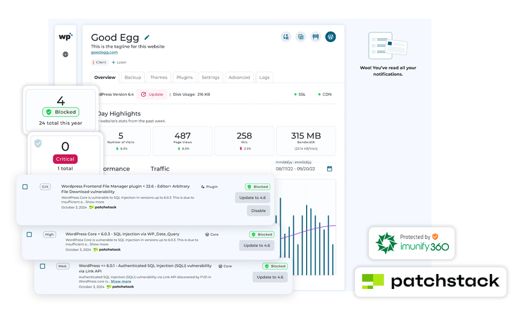Expand Show more on File Manager vulnerability
Viewport: 526px width, 309px height.
pyautogui.click(x=94, y=202)
